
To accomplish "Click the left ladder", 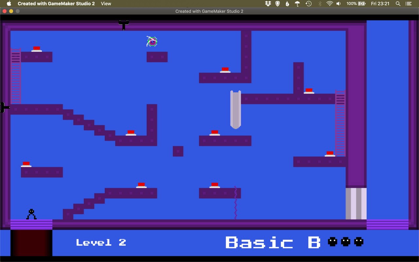I will point(16,76).
